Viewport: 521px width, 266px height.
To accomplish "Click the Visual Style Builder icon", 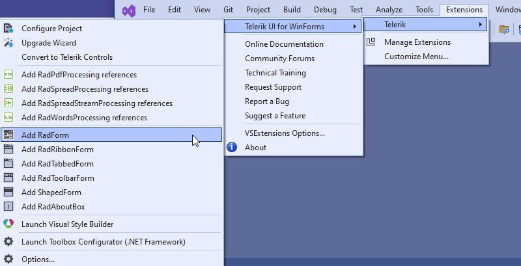I will 8,224.
